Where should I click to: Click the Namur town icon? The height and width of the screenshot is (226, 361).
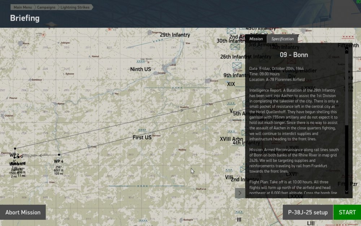55,104
